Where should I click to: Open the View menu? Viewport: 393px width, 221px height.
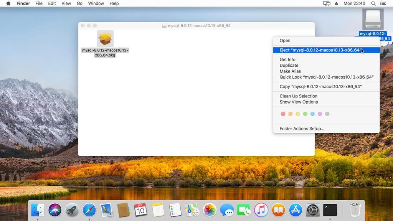(x=66, y=3)
